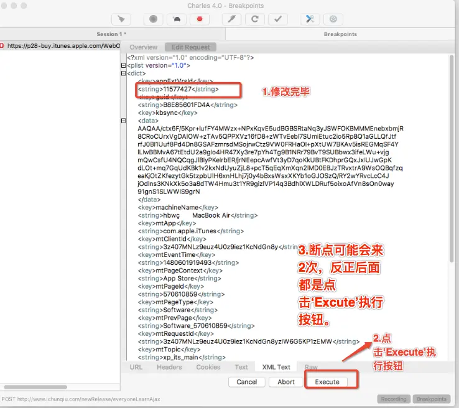Click the POST ichunqiu.com status bar text
The image size is (459, 408).
[x=80, y=399]
